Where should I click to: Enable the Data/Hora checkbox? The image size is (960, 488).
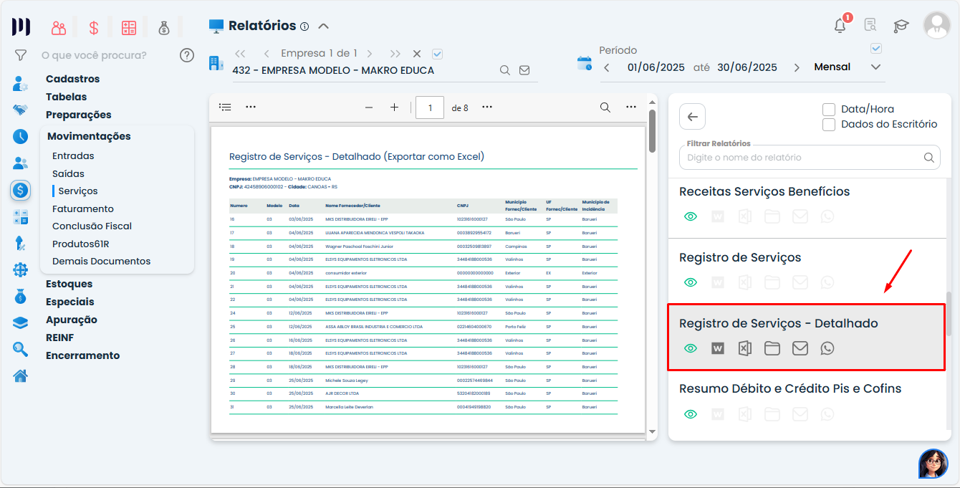tap(828, 110)
